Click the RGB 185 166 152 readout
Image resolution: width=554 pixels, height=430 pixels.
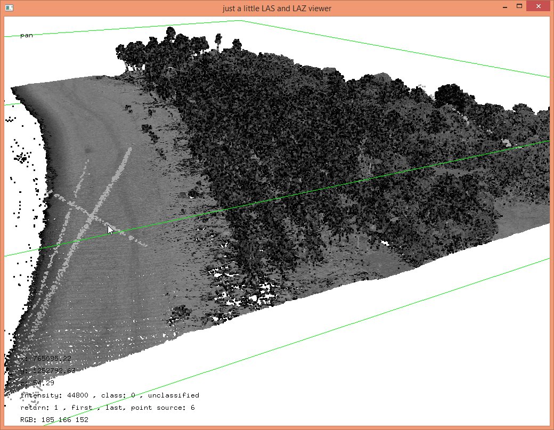51,420
